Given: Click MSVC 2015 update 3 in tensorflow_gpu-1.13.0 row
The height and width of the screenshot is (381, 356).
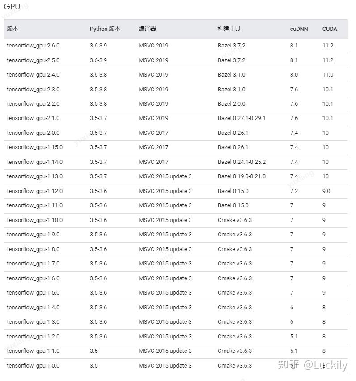Looking at the screenshot, I should click(165, 176).
